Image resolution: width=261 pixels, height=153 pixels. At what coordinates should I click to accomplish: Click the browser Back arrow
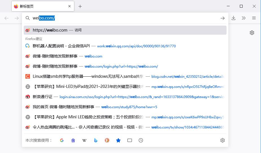click(x=6, y=18)
